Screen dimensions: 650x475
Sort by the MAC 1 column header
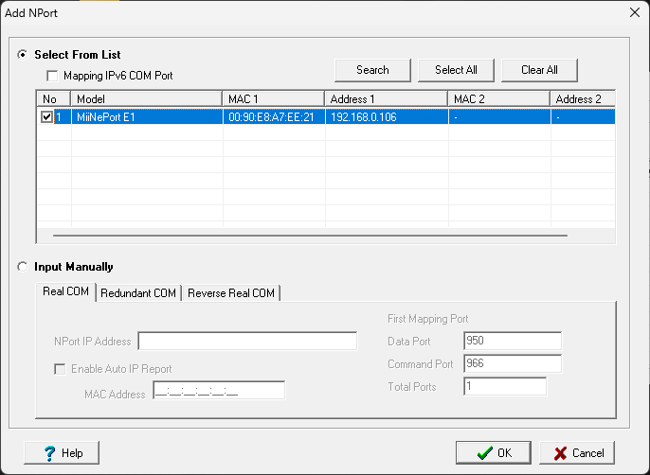pyautogui.click(x=273, y=98)
